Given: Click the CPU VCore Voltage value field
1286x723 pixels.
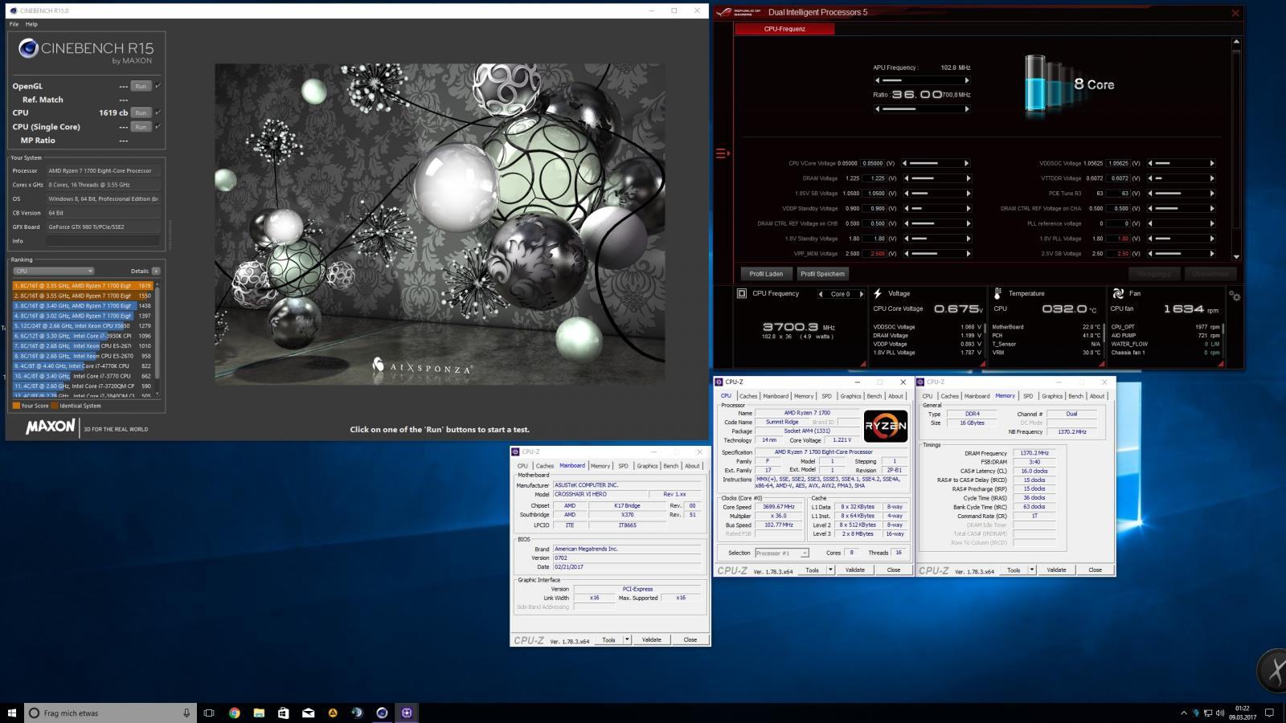Looking at the screenshot, I should click(x=873, y=163).
